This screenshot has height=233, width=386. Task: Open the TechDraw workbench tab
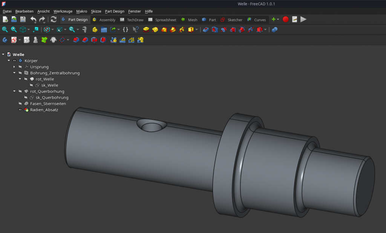(x=132, y=20)
